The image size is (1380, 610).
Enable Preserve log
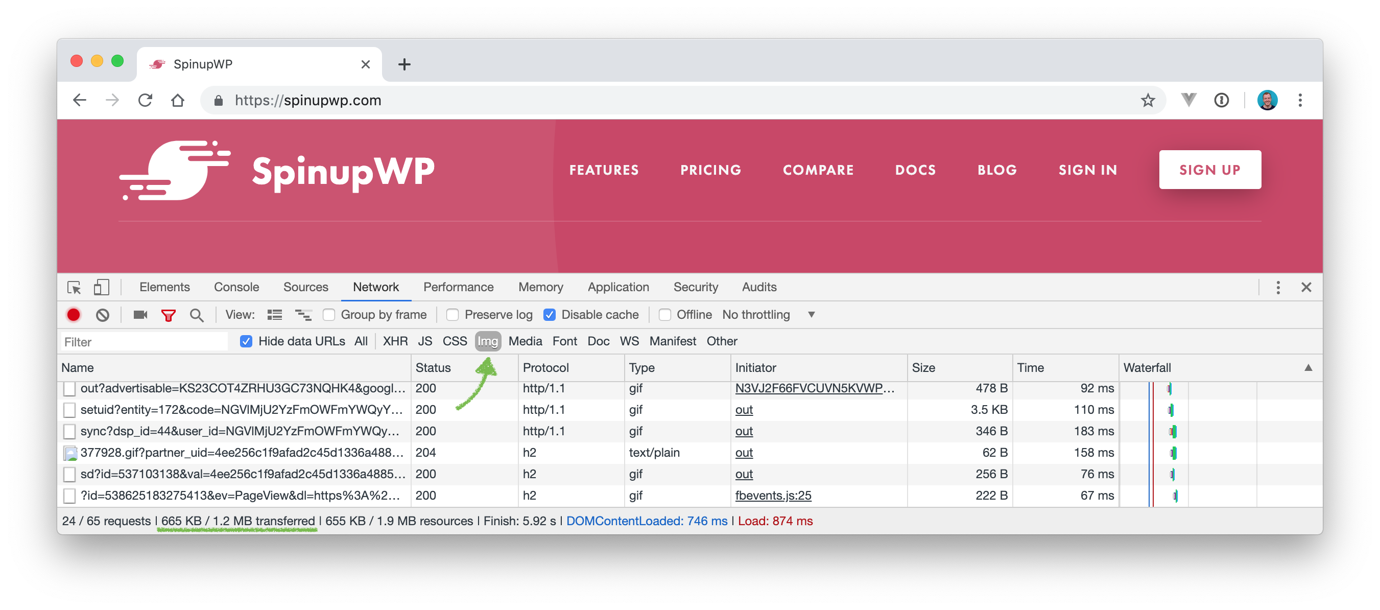[x=453, y=315]
